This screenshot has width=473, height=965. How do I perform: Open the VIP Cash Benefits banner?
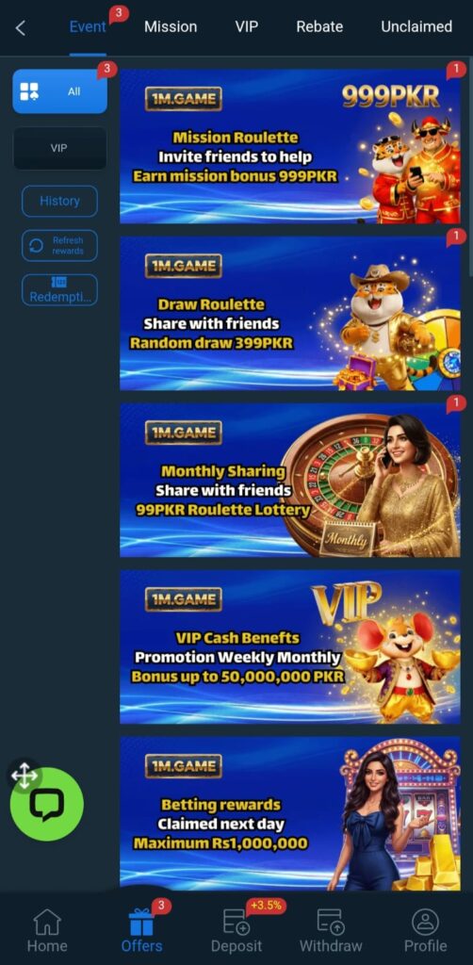pyautogui.click(x=289, y=646)
